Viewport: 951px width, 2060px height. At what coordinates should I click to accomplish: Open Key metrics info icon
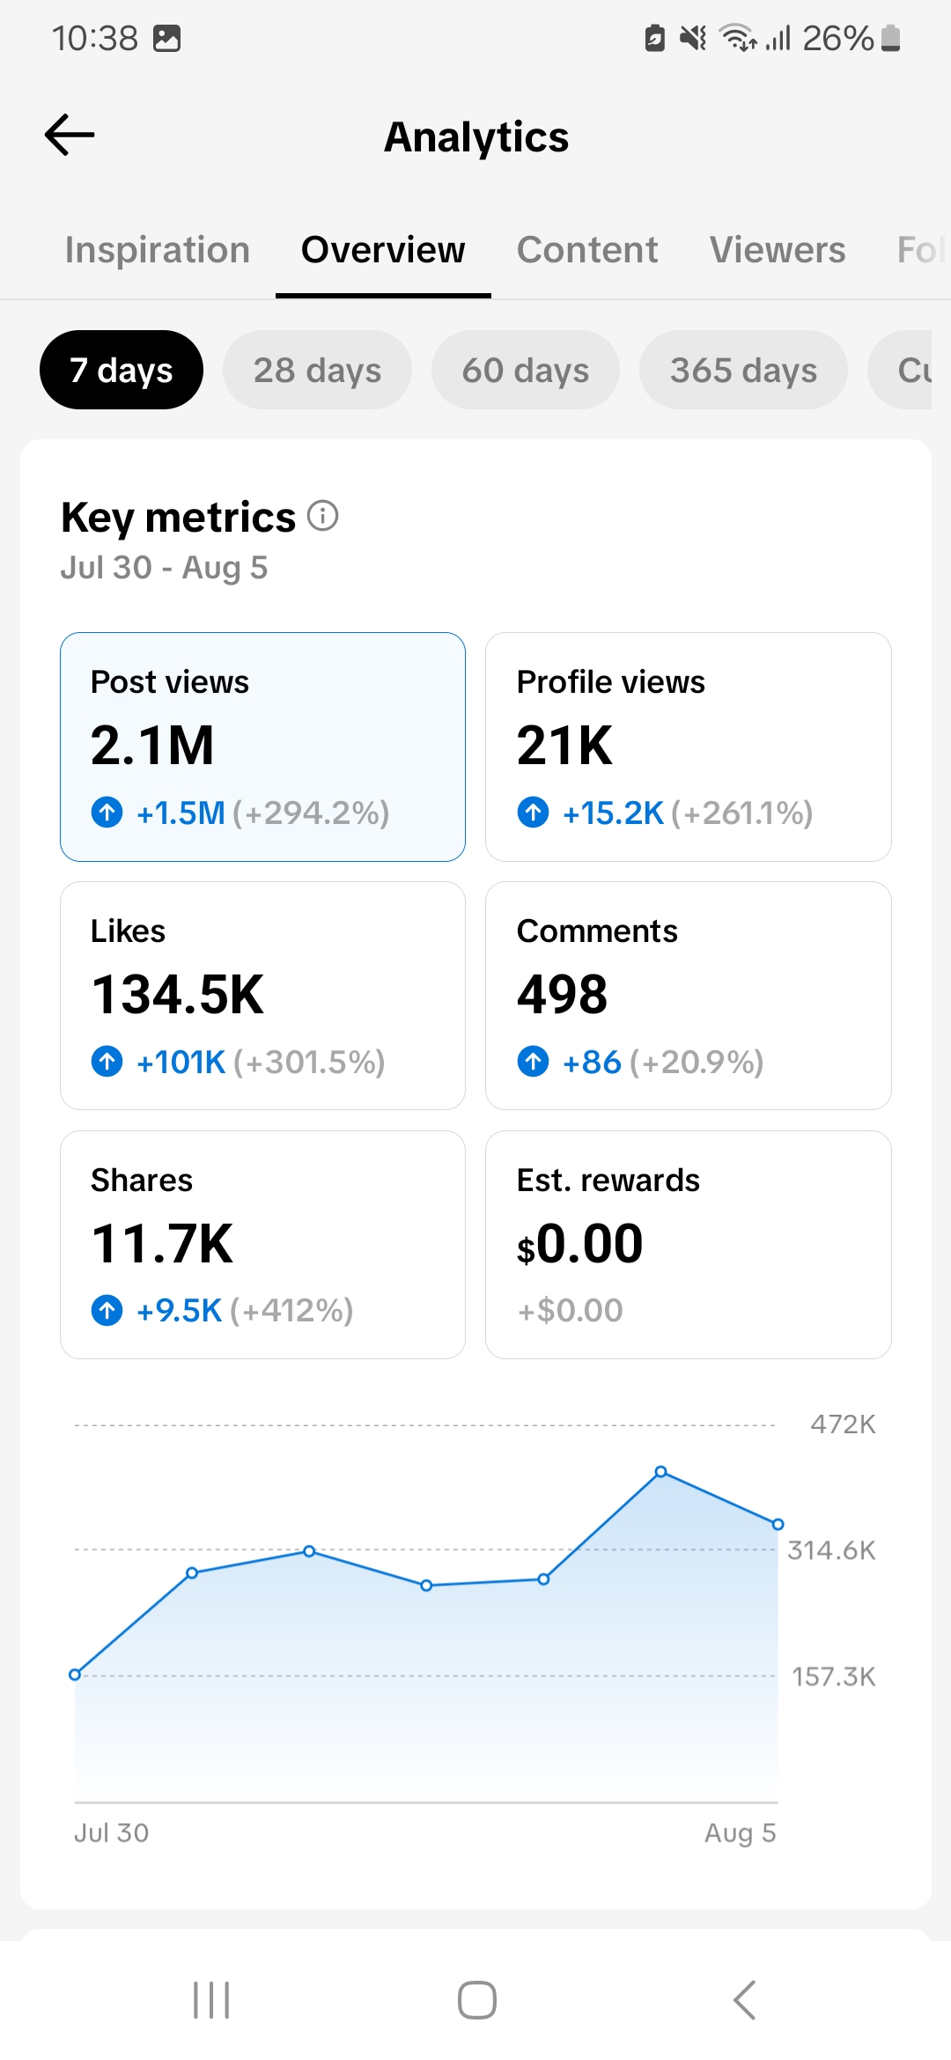pos(322,516)
